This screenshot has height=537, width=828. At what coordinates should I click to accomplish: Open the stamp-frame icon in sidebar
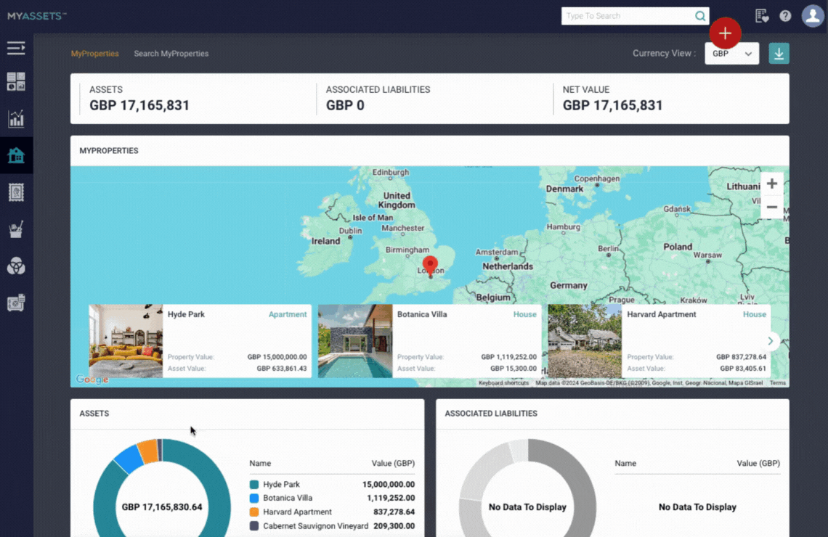[16, 192]
